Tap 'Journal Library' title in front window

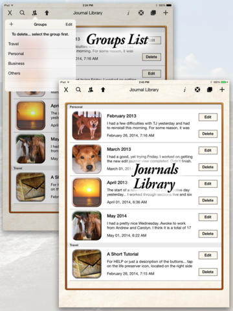[x=144, y=90]
